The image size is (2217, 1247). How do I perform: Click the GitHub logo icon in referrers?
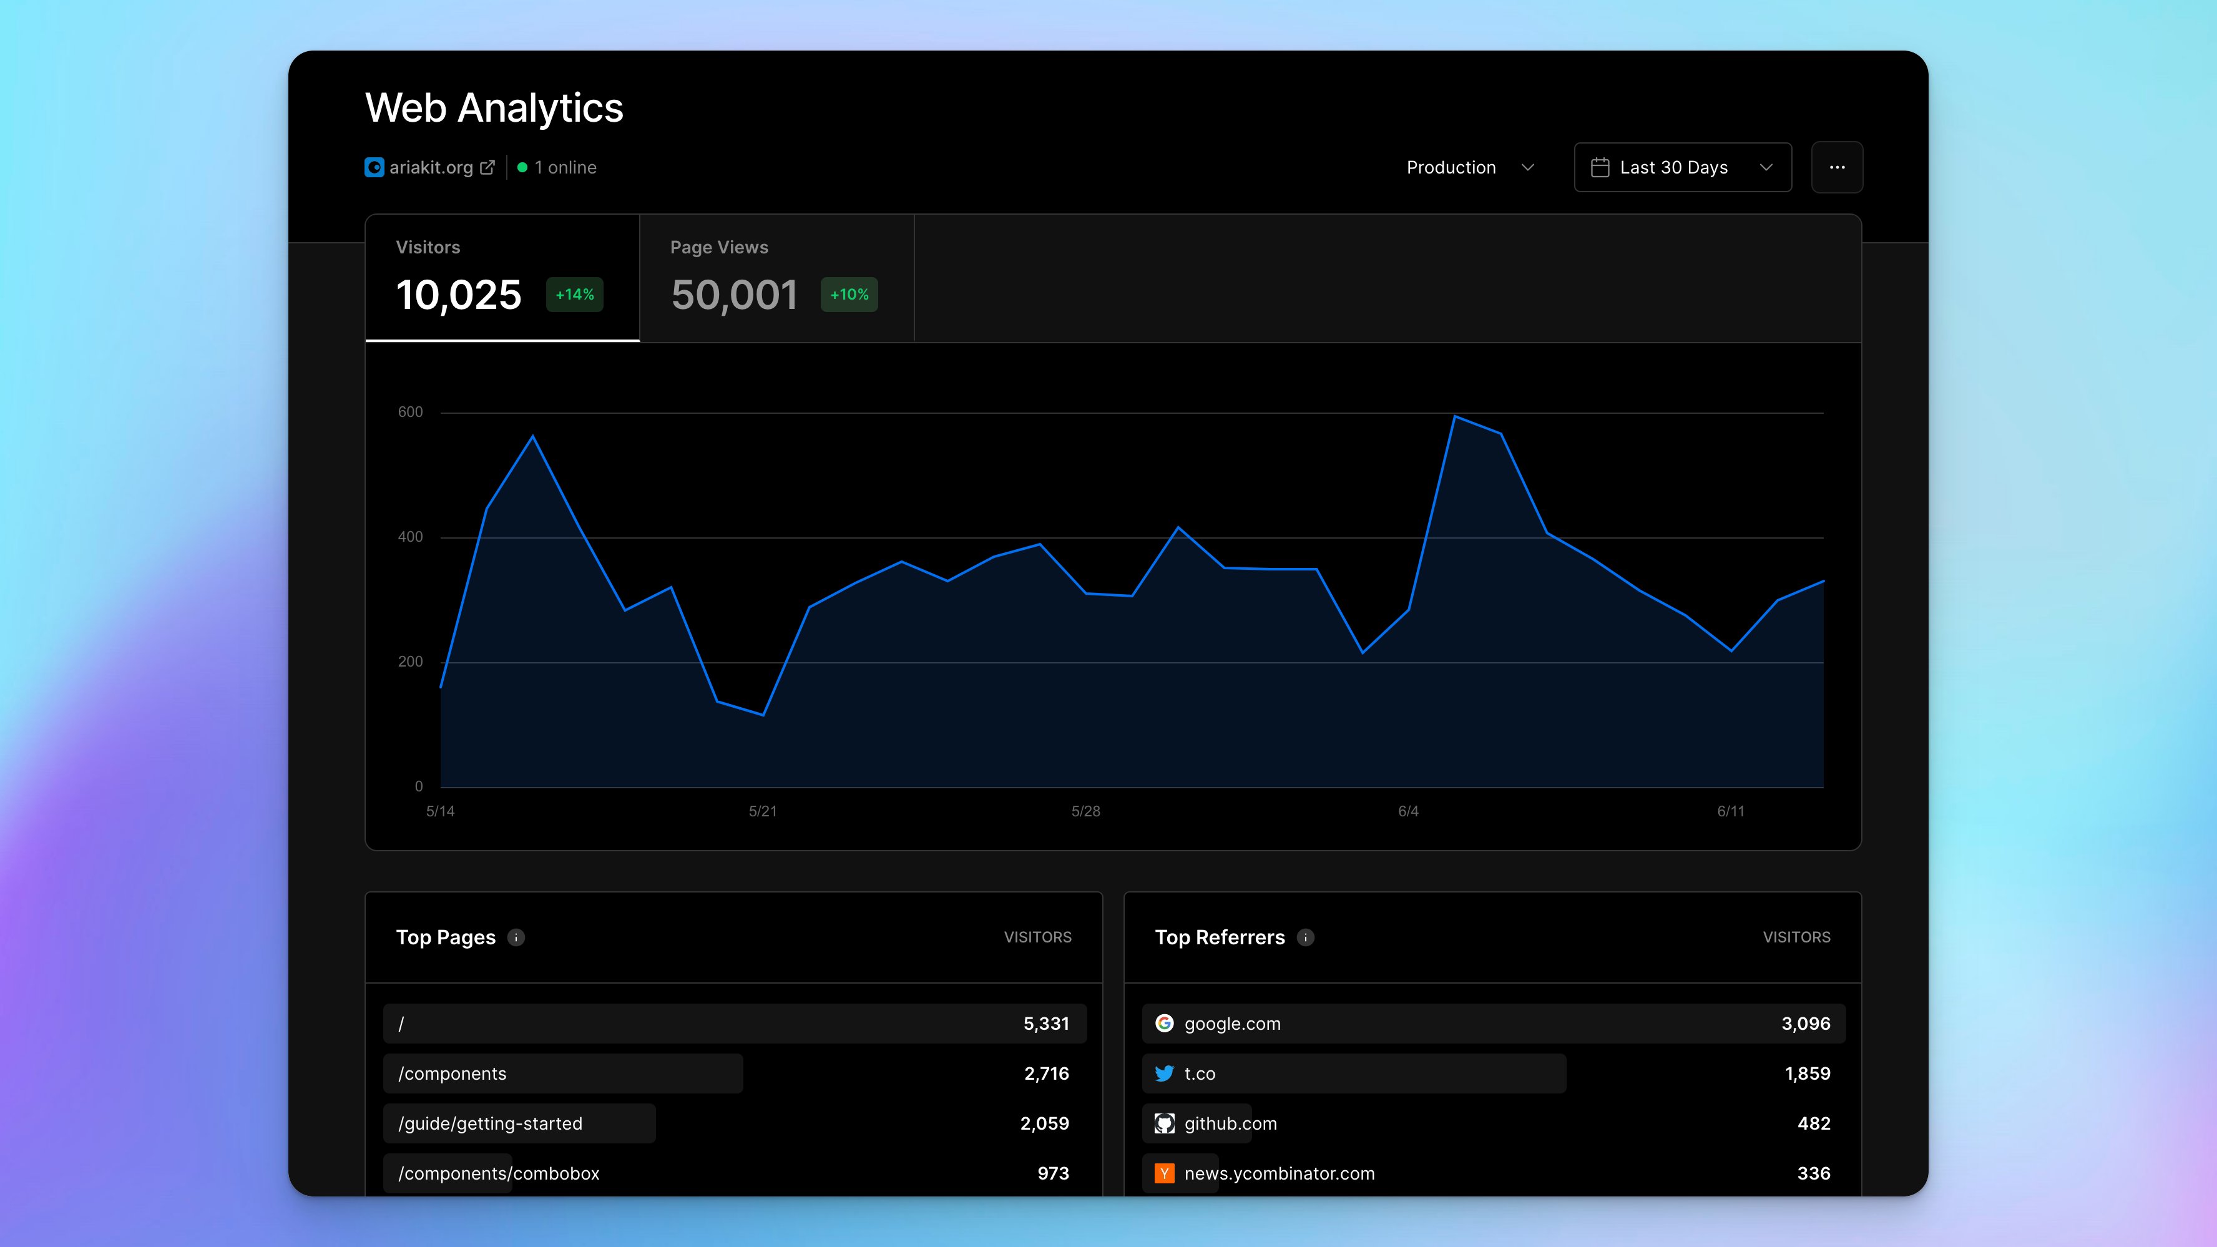1165,1123
